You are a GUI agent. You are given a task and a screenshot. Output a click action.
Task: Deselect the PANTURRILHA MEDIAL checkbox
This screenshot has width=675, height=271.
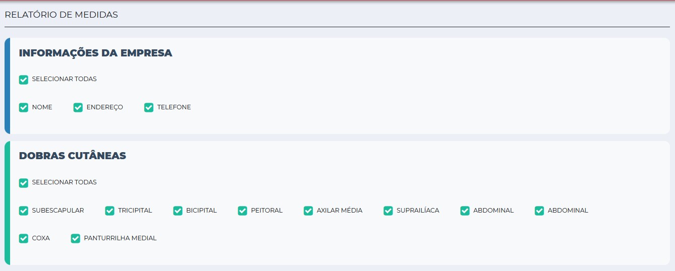coord(76,238)
